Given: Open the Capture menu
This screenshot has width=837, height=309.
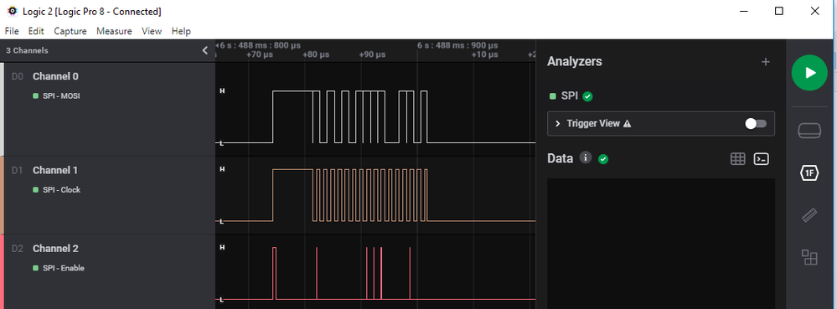Looking at the screenshot, I should (70, 31).
